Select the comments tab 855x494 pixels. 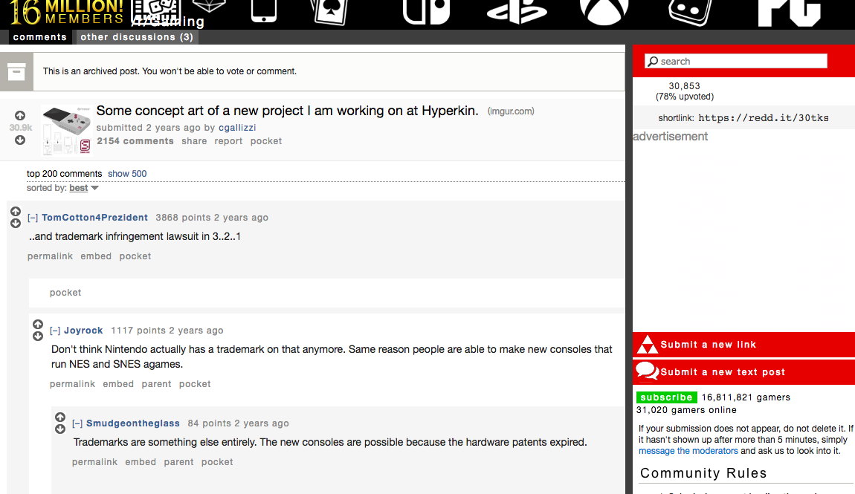(40, 37)
